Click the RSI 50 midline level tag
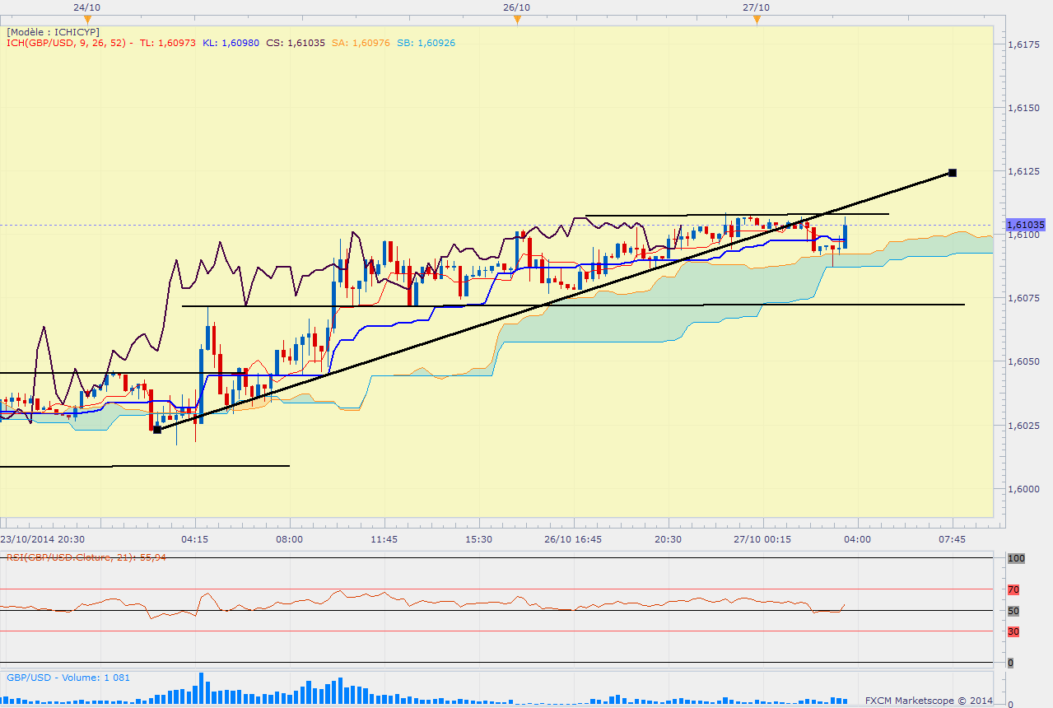 tap(1013, 611)
